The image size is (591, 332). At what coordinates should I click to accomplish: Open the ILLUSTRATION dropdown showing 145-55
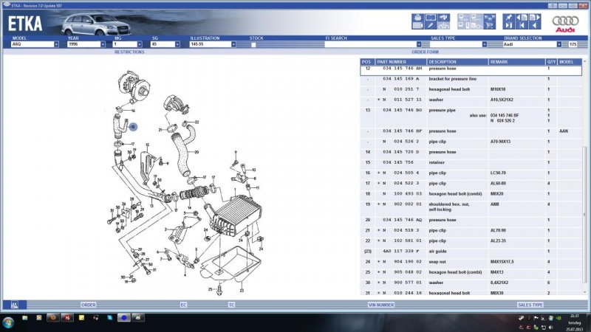[244, 44]
